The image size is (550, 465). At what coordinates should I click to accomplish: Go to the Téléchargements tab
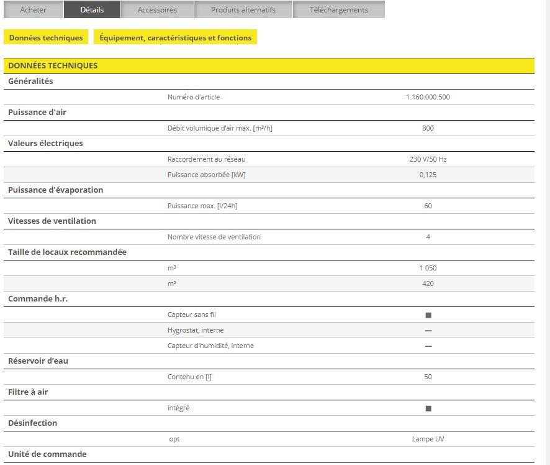(x=338, y=10)
